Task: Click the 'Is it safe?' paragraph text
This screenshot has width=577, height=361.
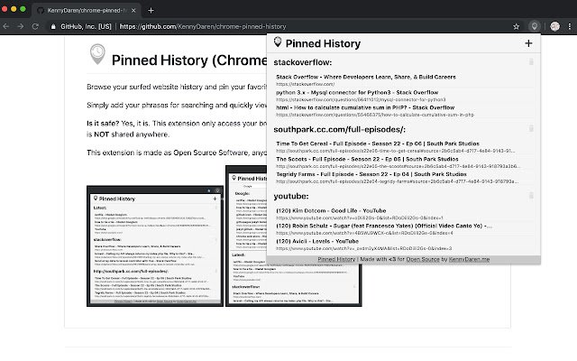Action: coord(177,128)
